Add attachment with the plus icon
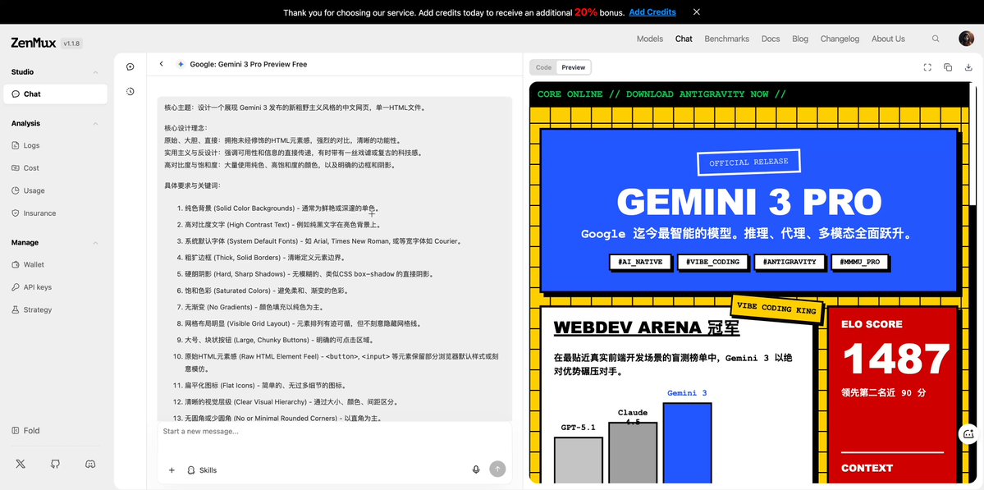 172,470
